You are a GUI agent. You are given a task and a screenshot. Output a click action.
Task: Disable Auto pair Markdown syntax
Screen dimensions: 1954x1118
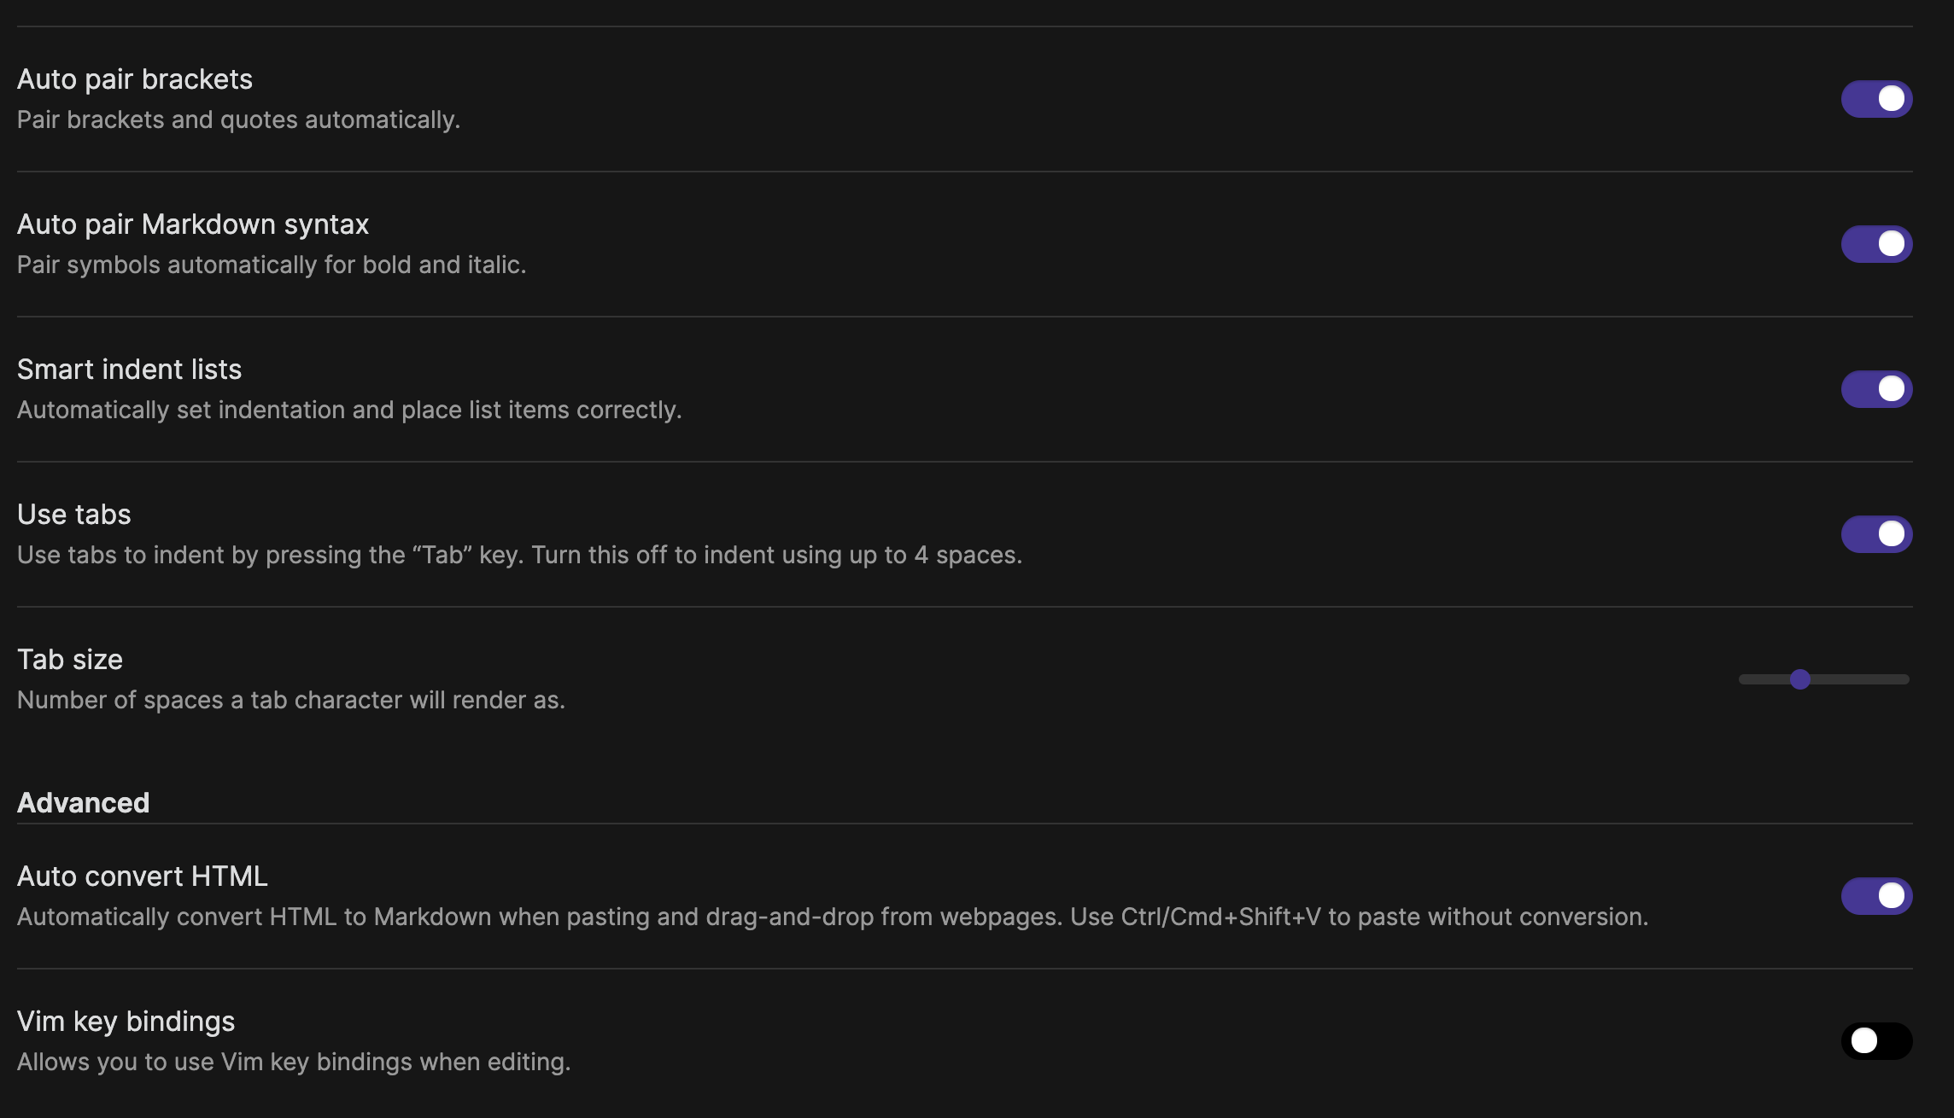coord(1877,243)
